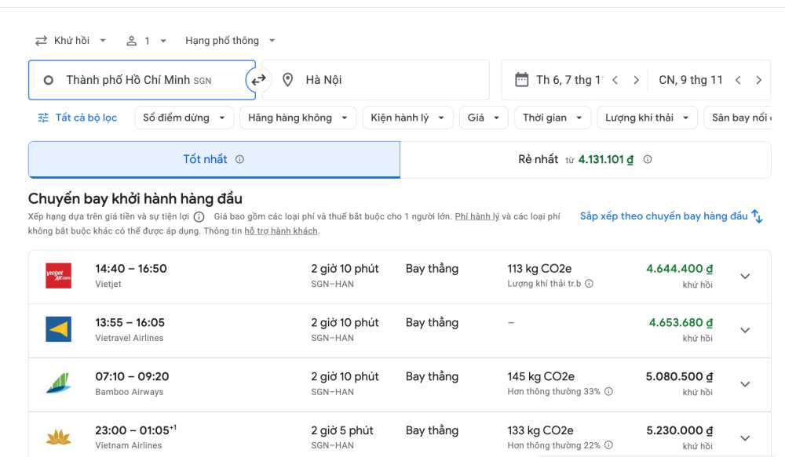Screen dimensions: 785x457
Task: Click the Vietjet airline logo
Action: [58, 276]
